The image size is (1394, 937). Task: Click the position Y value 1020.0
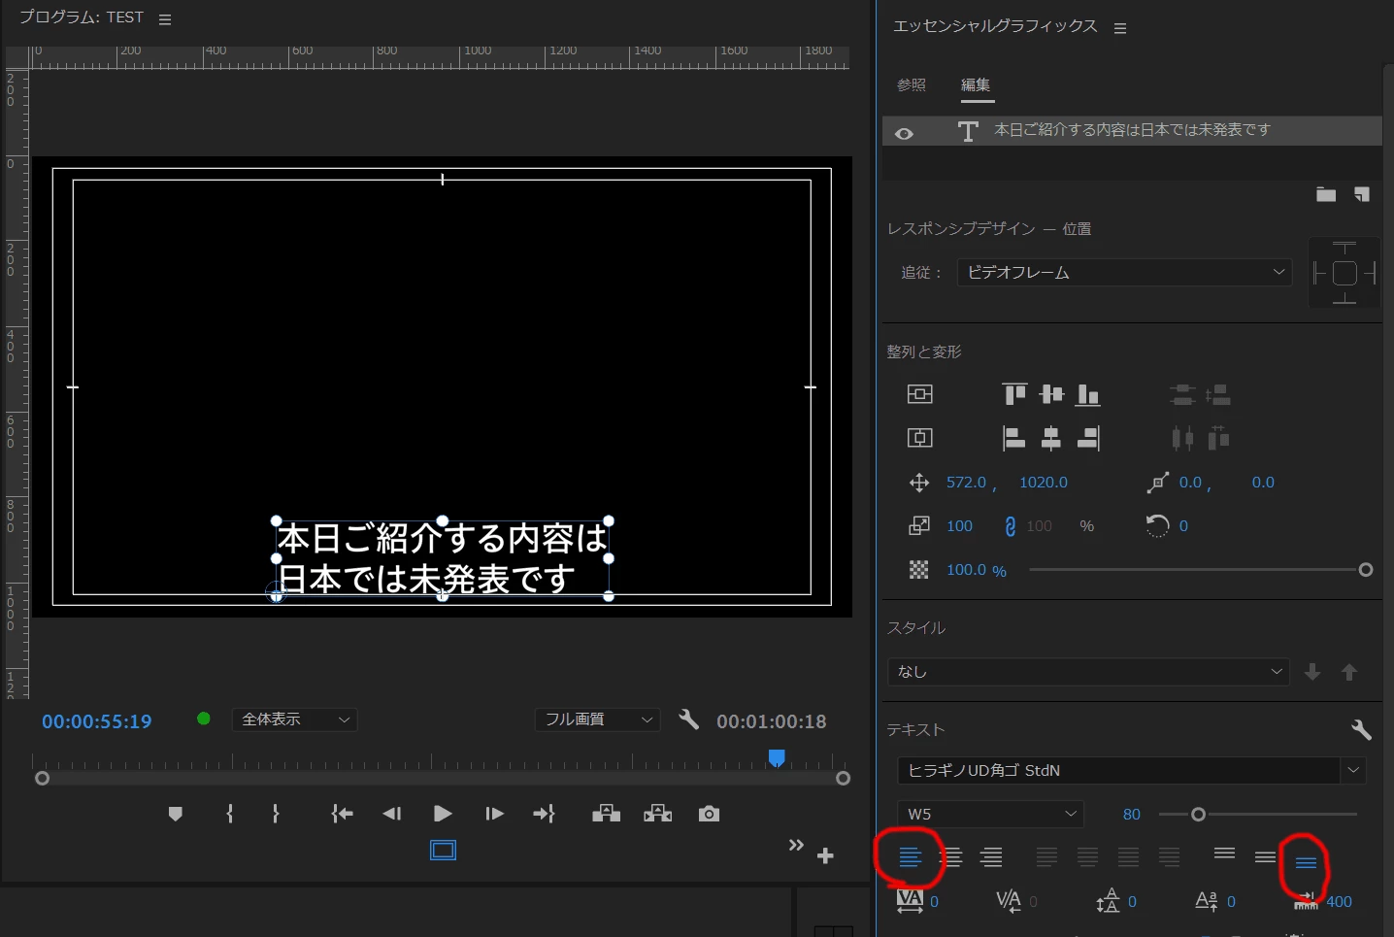tap(1044, 483)
